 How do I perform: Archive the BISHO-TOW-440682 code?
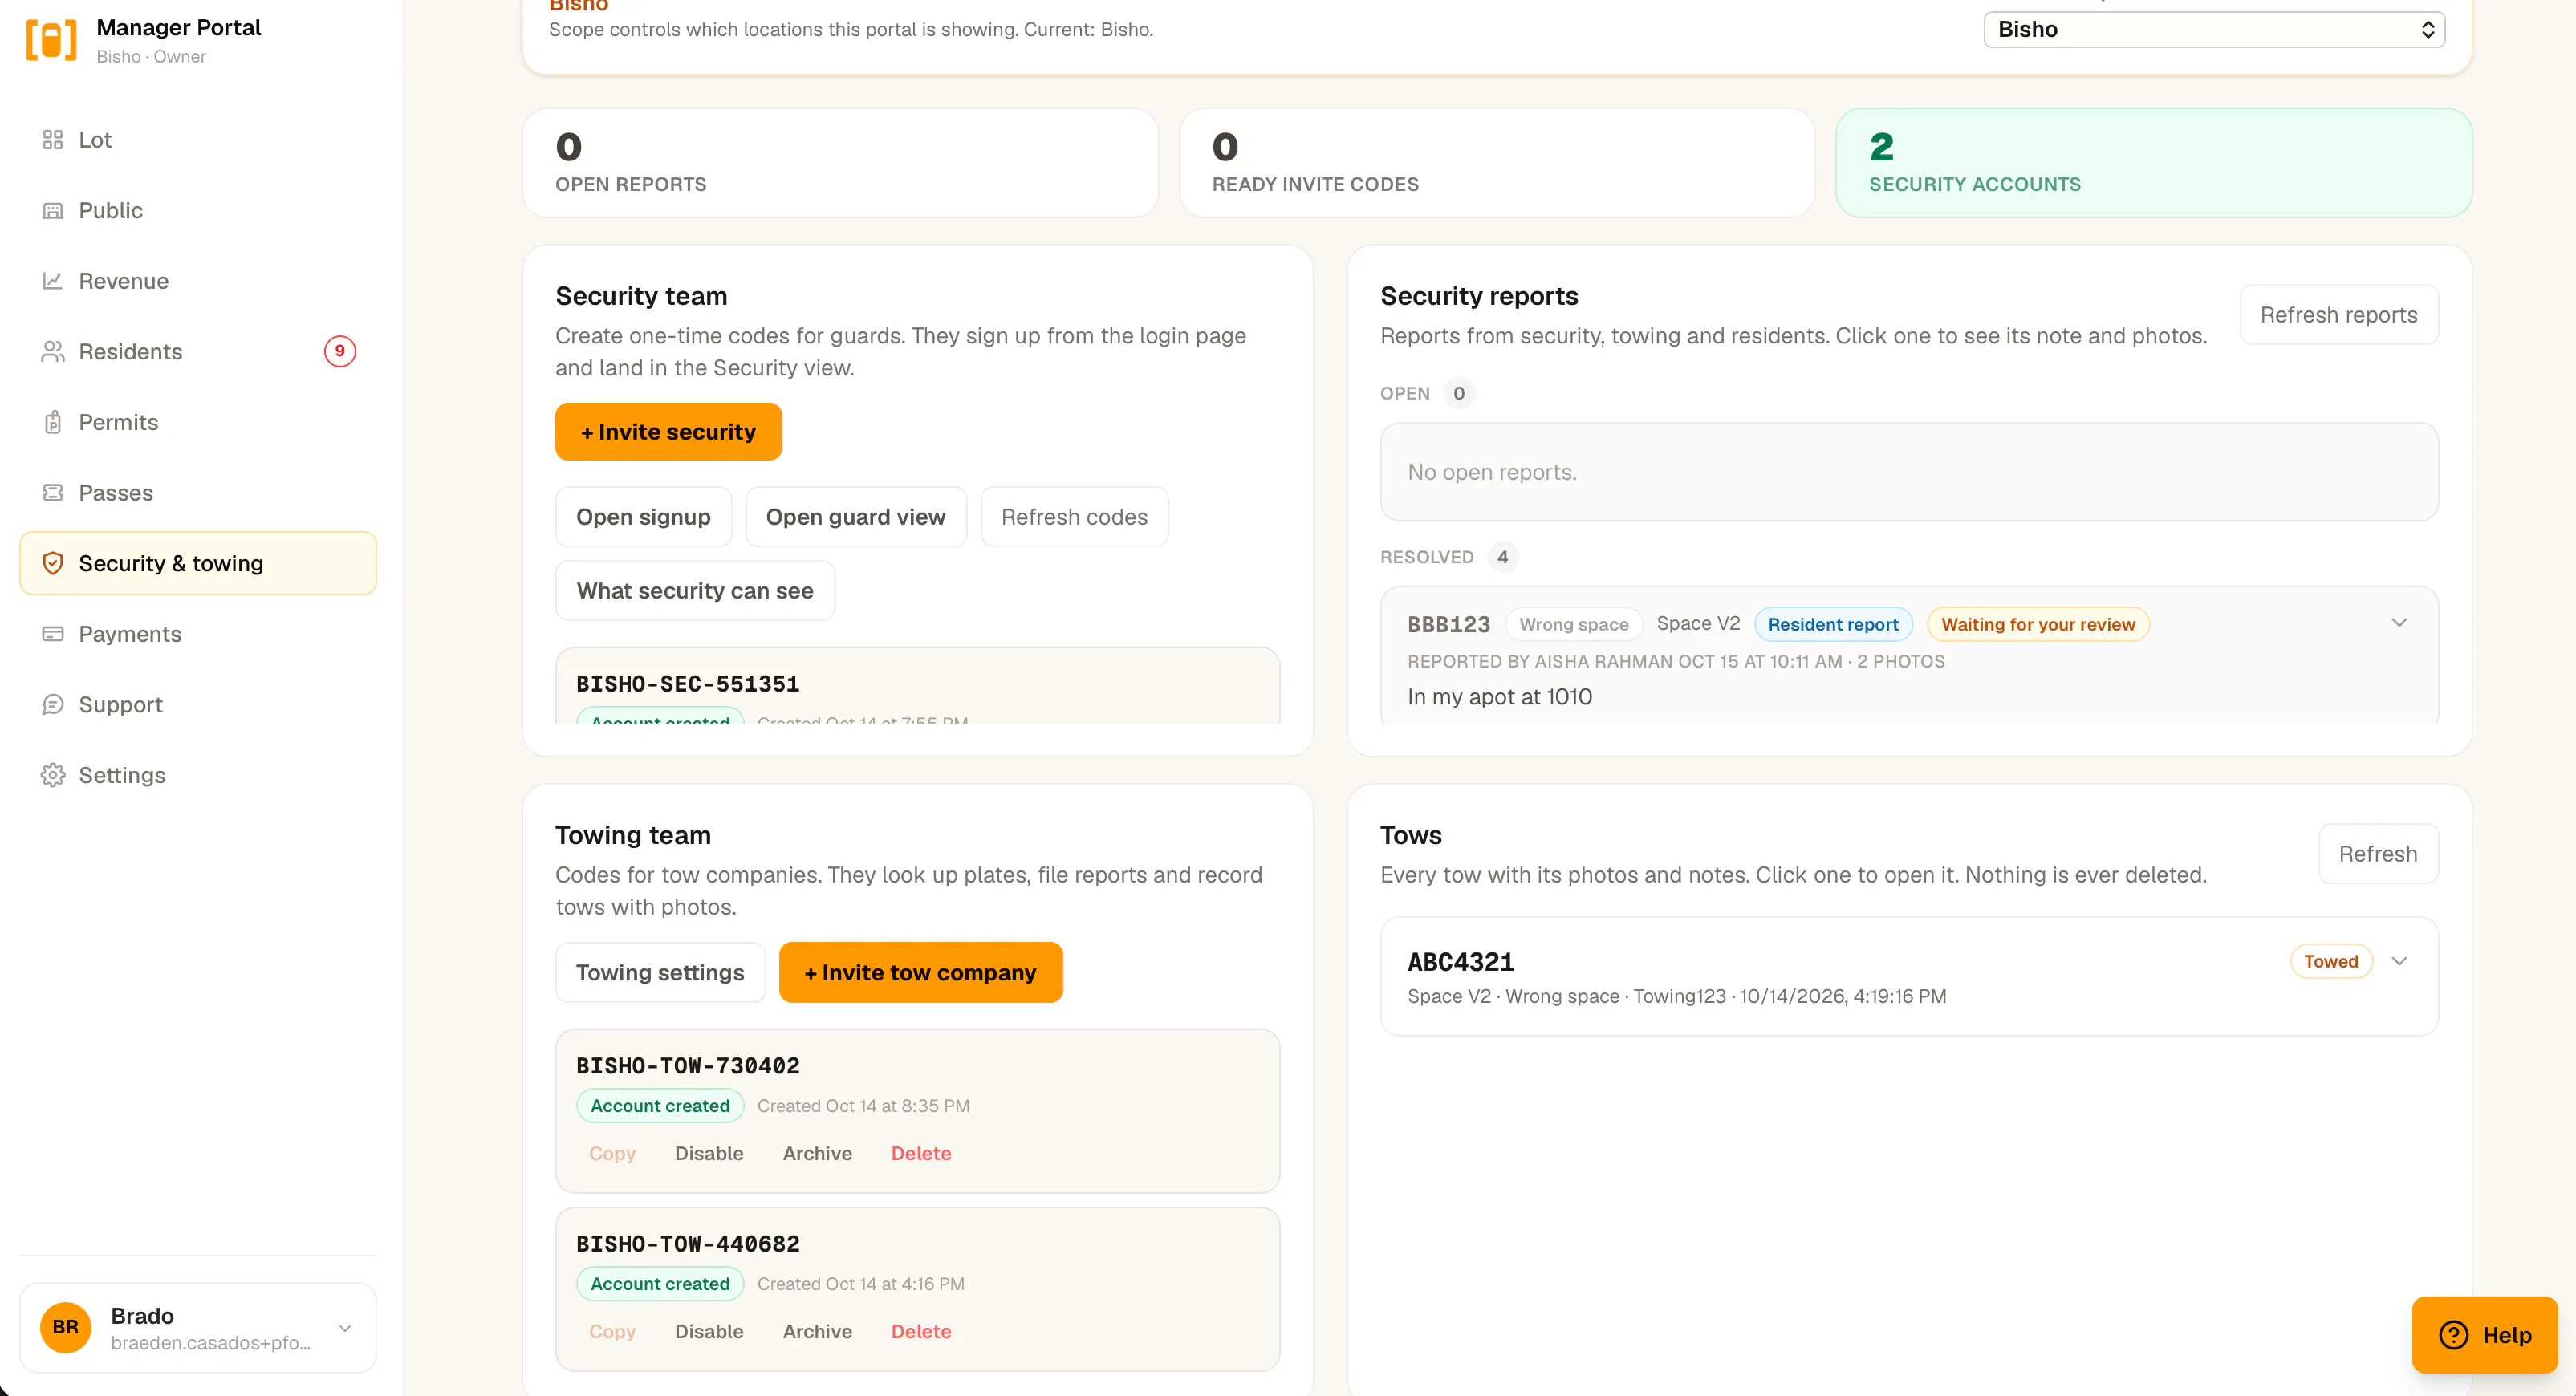(x=817, y=1331)
